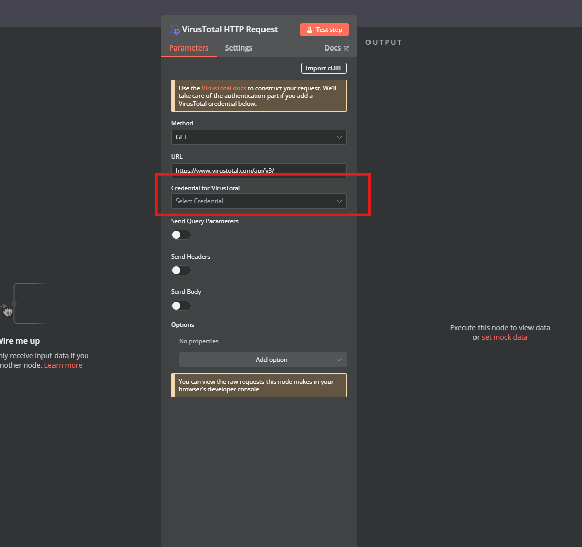Enable the Send Headers toggle
Image resolution: width=582 pixels, height=547 pixels.
coord(181,270)
